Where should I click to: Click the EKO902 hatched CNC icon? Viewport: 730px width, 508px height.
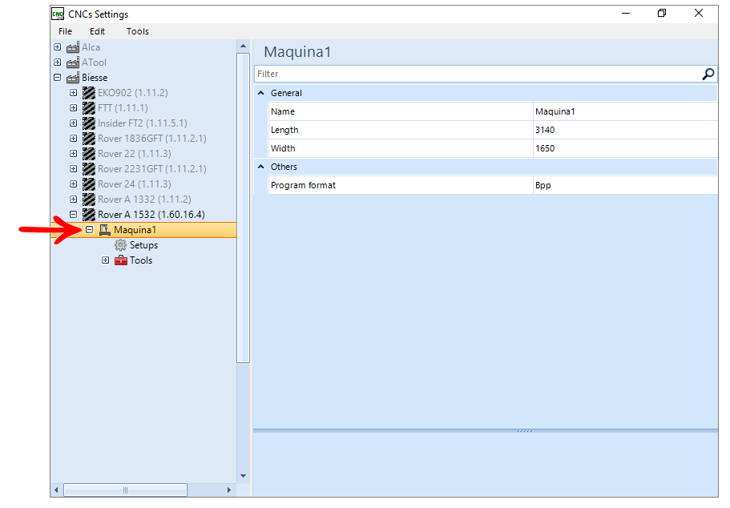pyautogui.click(x=89, y=93)
